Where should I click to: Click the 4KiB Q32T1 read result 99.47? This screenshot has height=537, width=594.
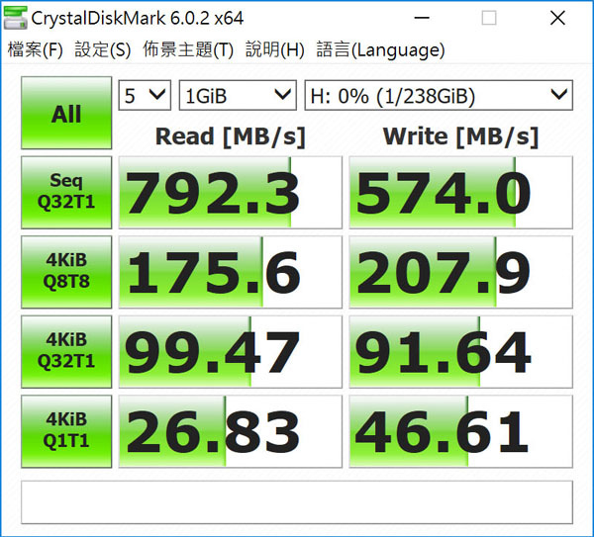click(x=231, y=352)
